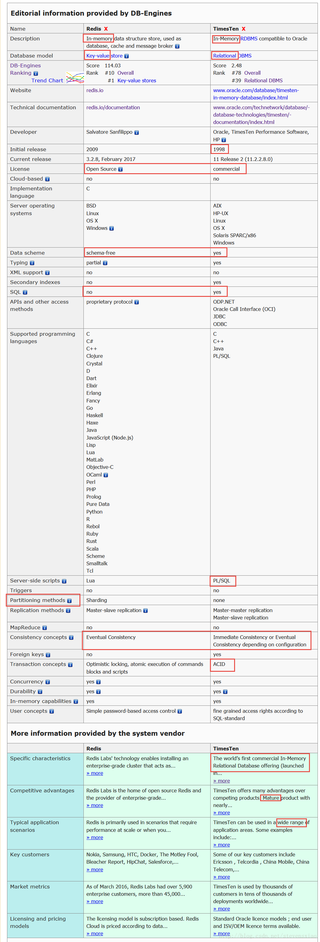Open the Trend Chart thumbnail graph
This screenshot has height=942, width=320.
click(x=75, y=78)
